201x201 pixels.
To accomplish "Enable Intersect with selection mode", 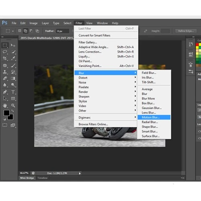I will point(37,31).
